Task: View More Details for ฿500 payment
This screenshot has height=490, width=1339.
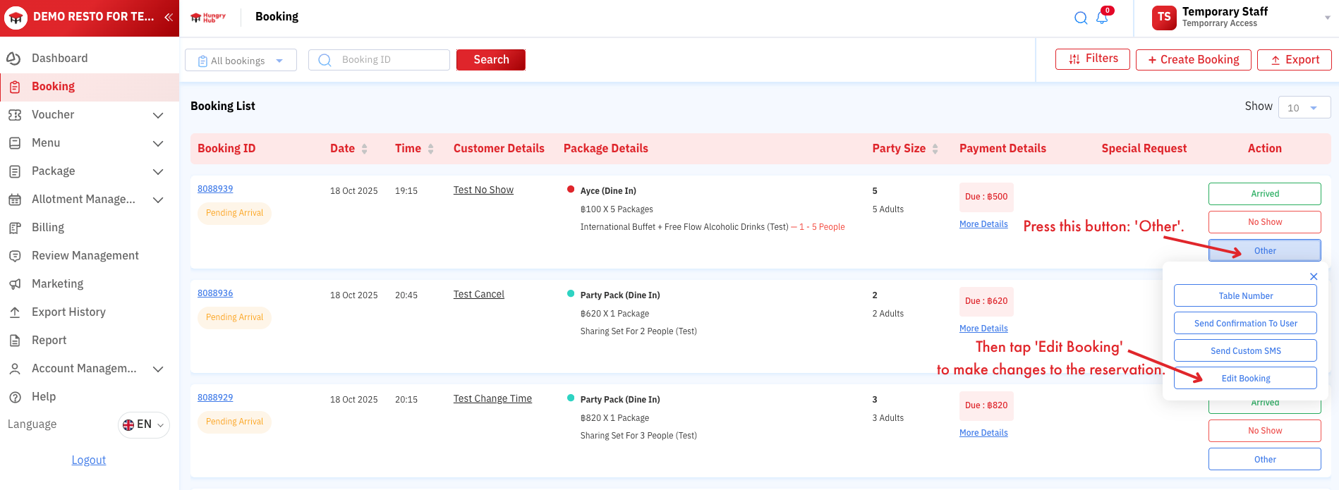Action: pyautogui.click(x=983, y=224)
